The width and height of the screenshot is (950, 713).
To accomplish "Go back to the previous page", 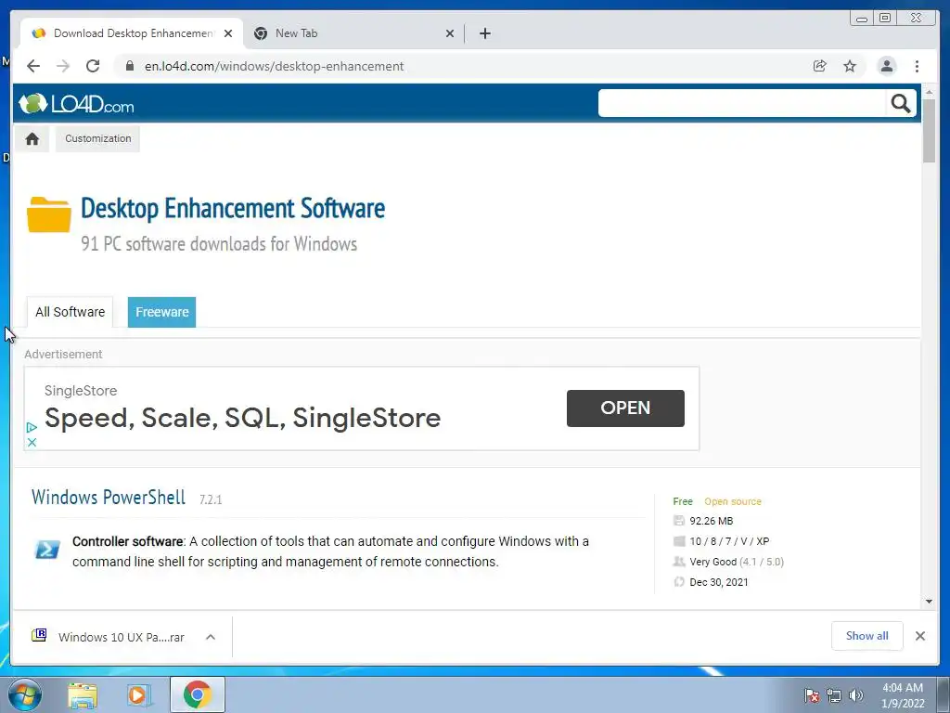I will (x=33, y=66).
